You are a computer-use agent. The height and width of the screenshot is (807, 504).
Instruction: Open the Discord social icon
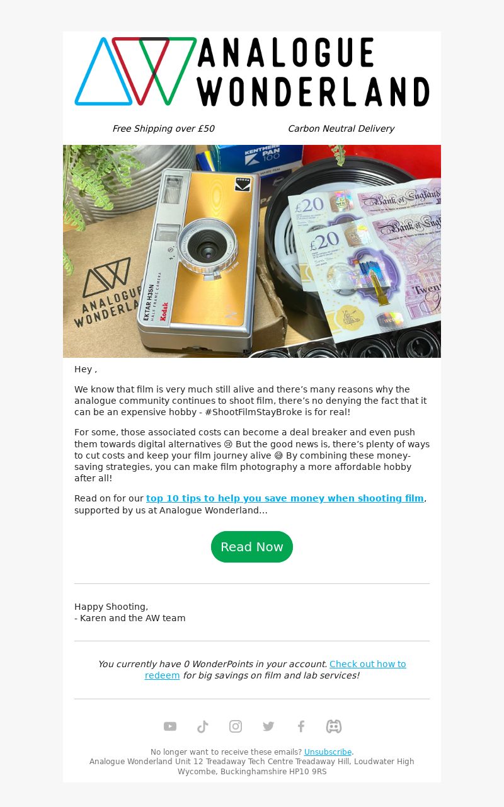coord(334,726)
